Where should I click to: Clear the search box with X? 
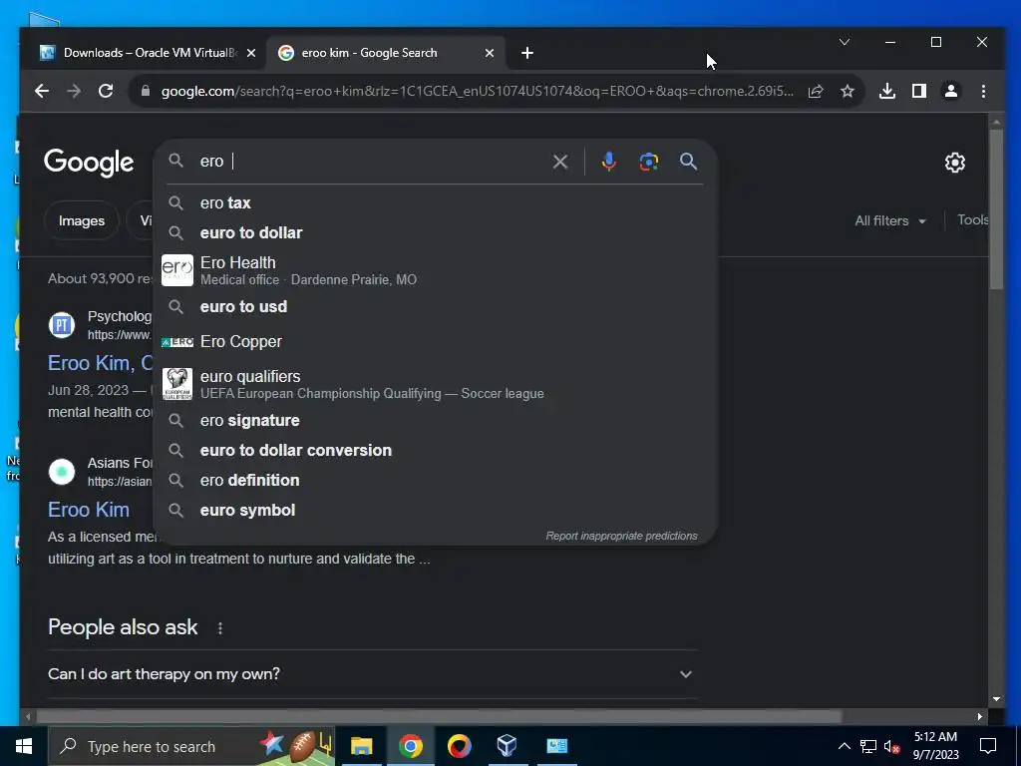(x=560, y=162)
